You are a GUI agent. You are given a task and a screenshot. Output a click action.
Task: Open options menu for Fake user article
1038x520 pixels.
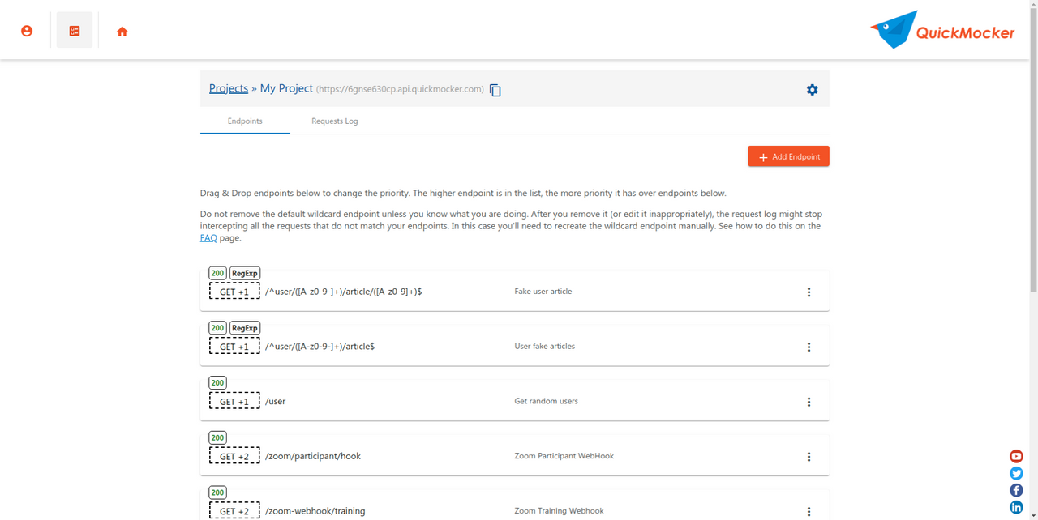tap(809, 292)
